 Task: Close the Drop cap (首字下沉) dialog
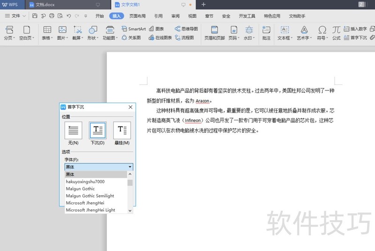130,107
